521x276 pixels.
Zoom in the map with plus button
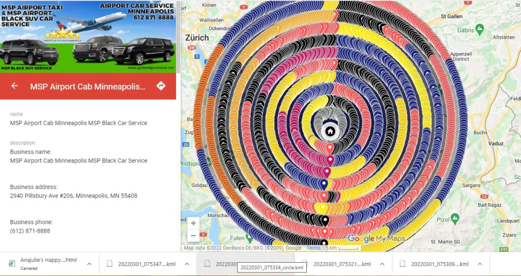pos(193,223)
